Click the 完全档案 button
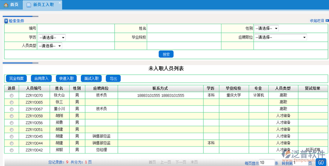 [x=16, y=78]
